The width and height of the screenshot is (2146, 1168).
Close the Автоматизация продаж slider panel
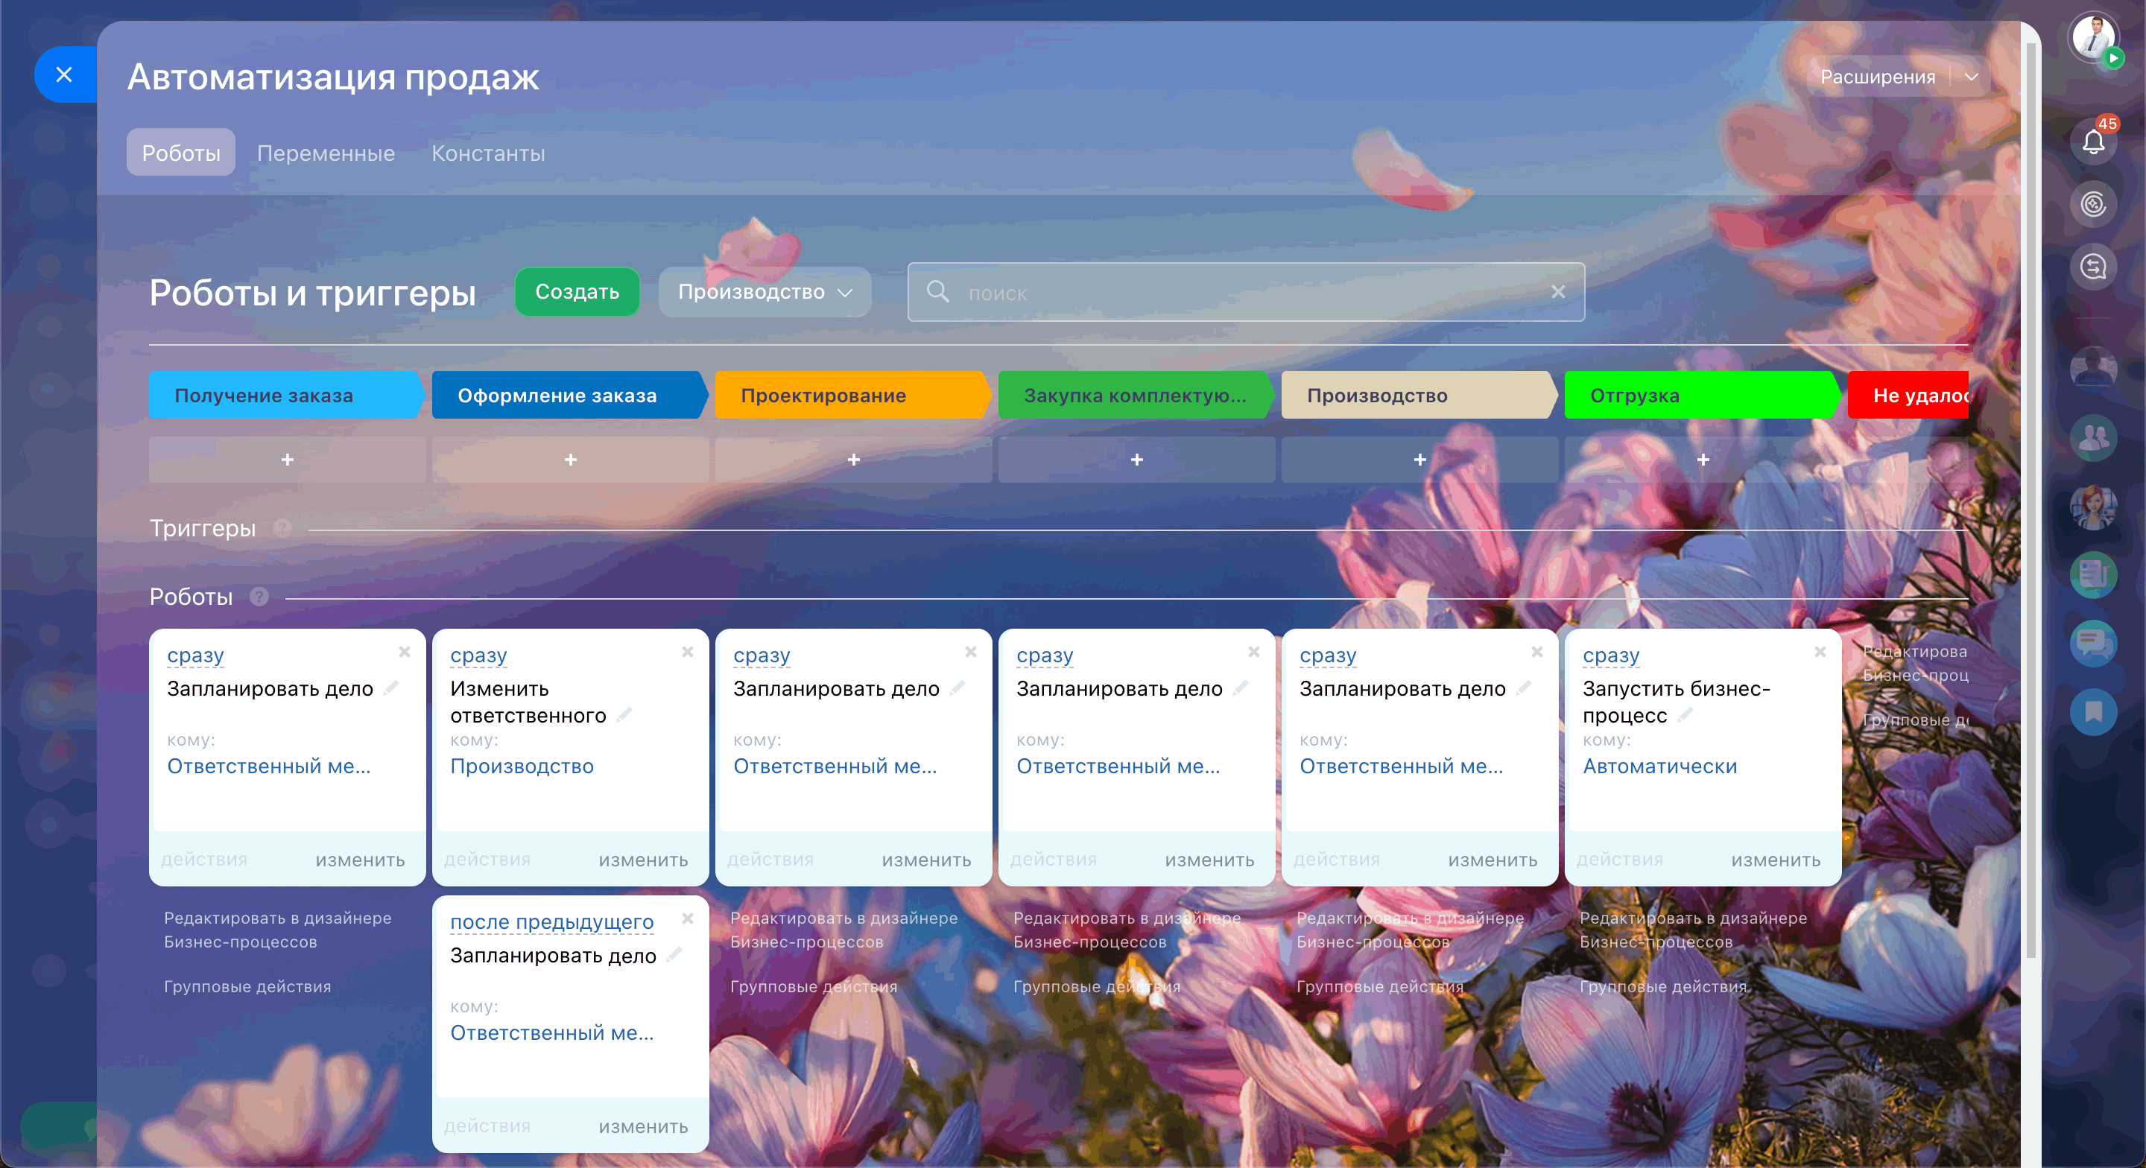pyautogui.click(x=64, y=75)
